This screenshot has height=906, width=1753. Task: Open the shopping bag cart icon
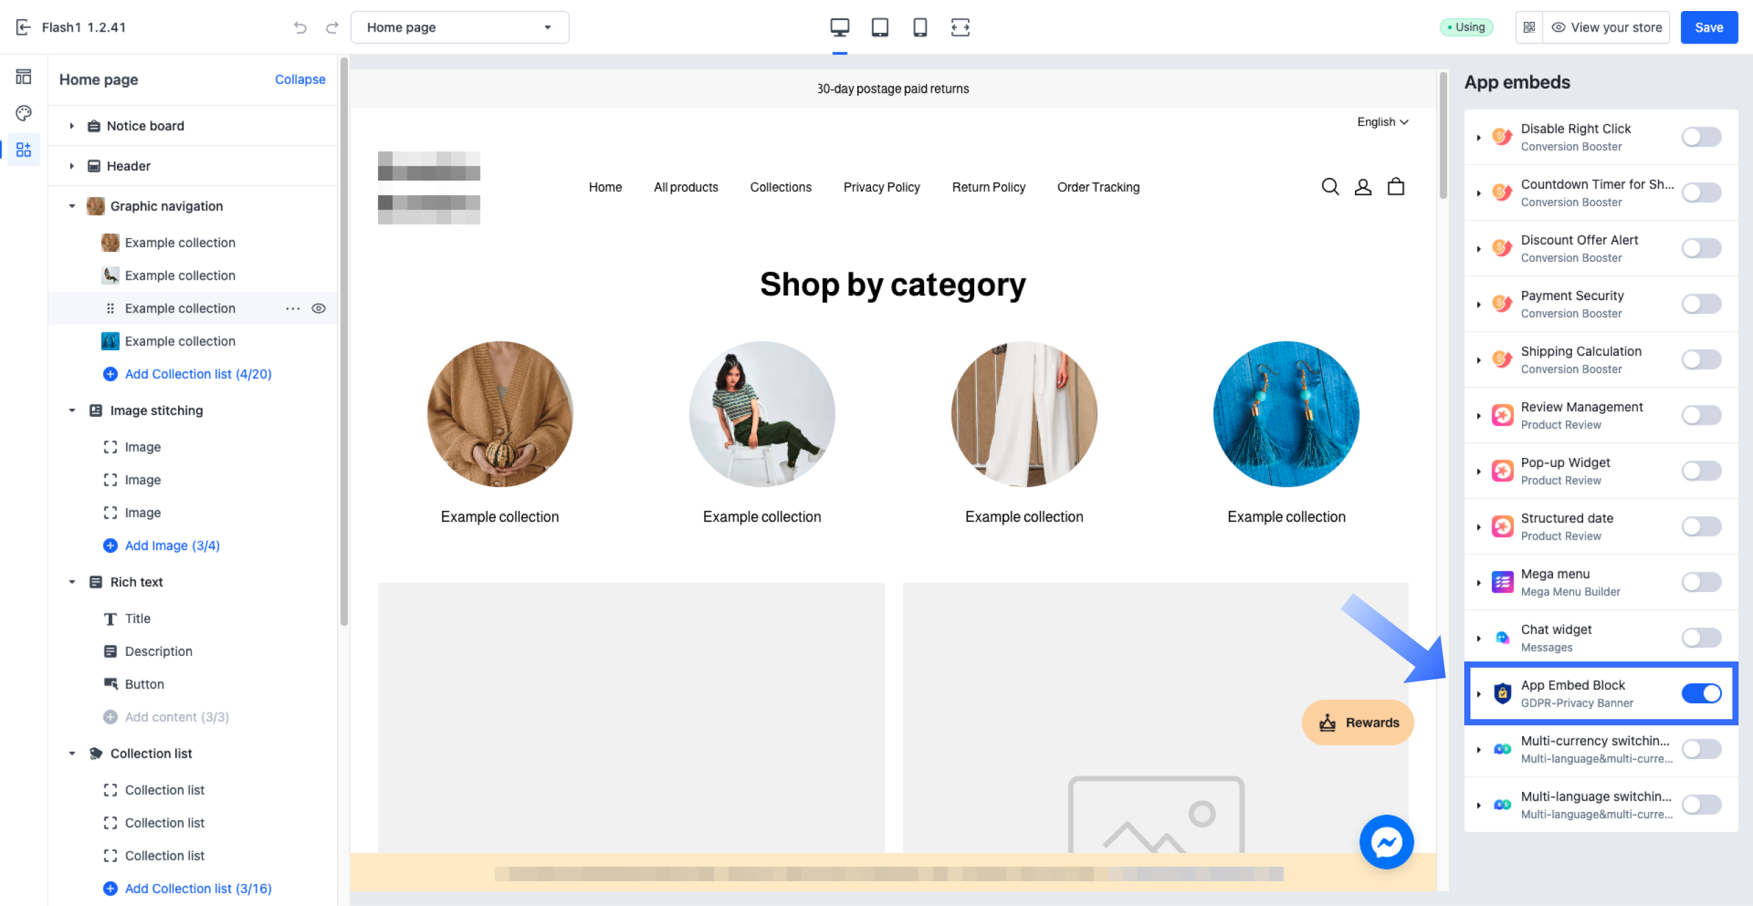tap(1396, 187)
